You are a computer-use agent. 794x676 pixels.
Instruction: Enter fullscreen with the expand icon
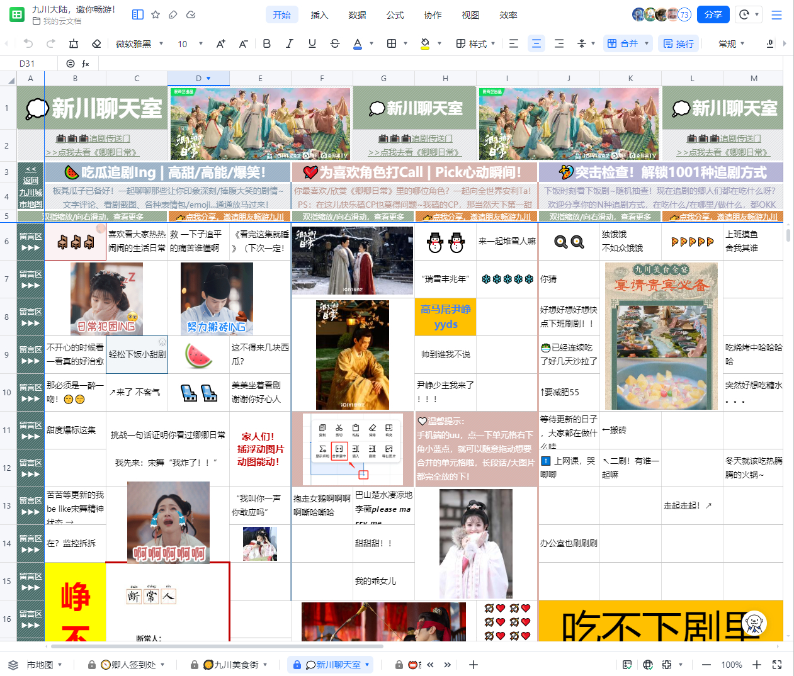click(x=777, y=665)
